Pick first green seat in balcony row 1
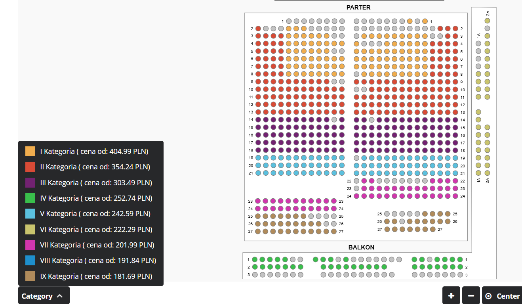Image resolution: width=522 pixels, height=305 pixels. point(255,259)
